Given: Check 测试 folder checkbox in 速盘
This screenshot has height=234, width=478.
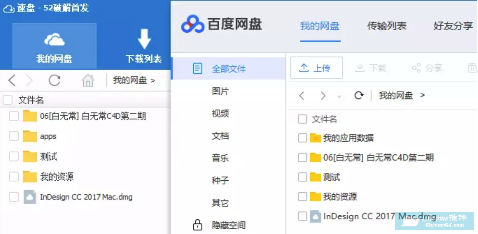Looking at the screenshot, I should click(x=14, y=156).
